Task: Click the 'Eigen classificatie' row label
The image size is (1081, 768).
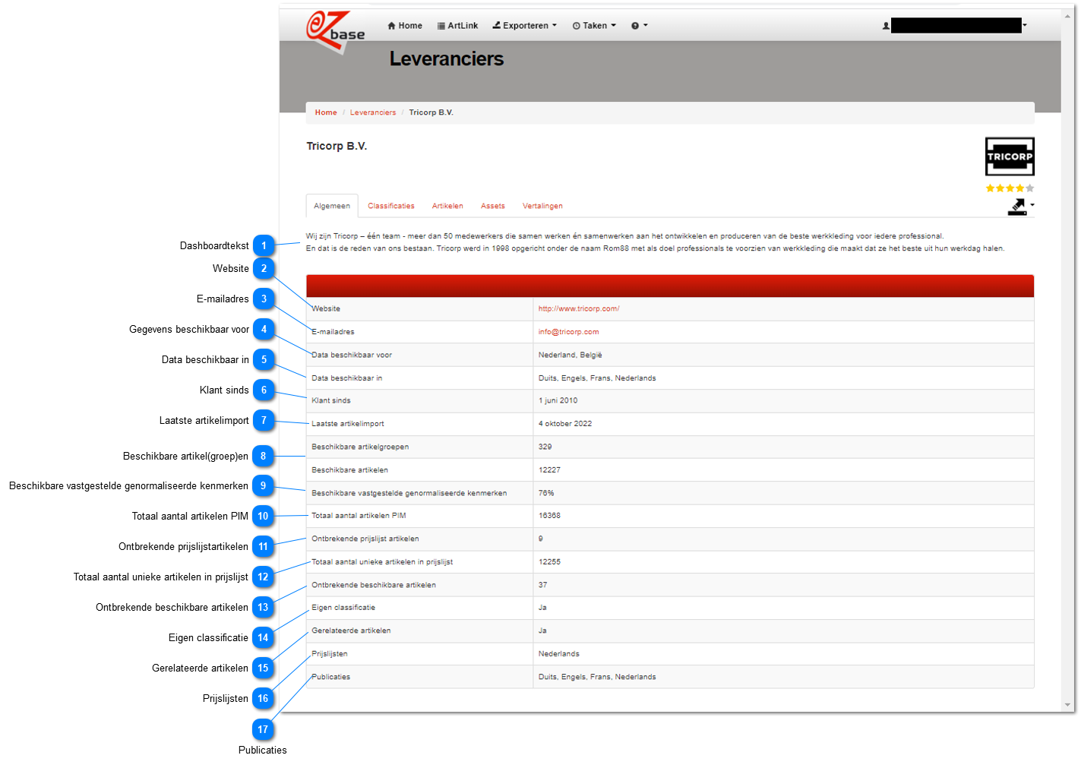Action: [x=343, y=608]
